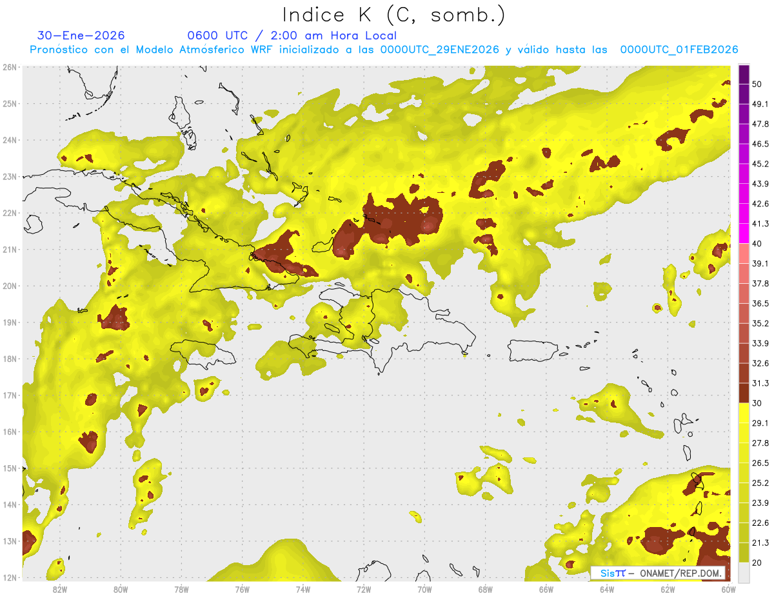The width and height of the screenshot is (774, 598).
Task: Click longitude label '74W'
Action: point(303,589)
